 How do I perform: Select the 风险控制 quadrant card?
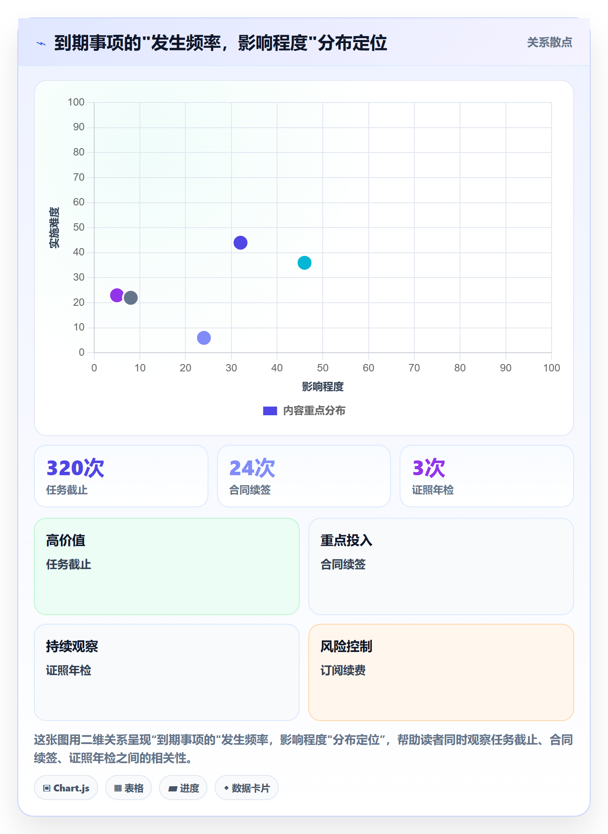pos(441,672)
